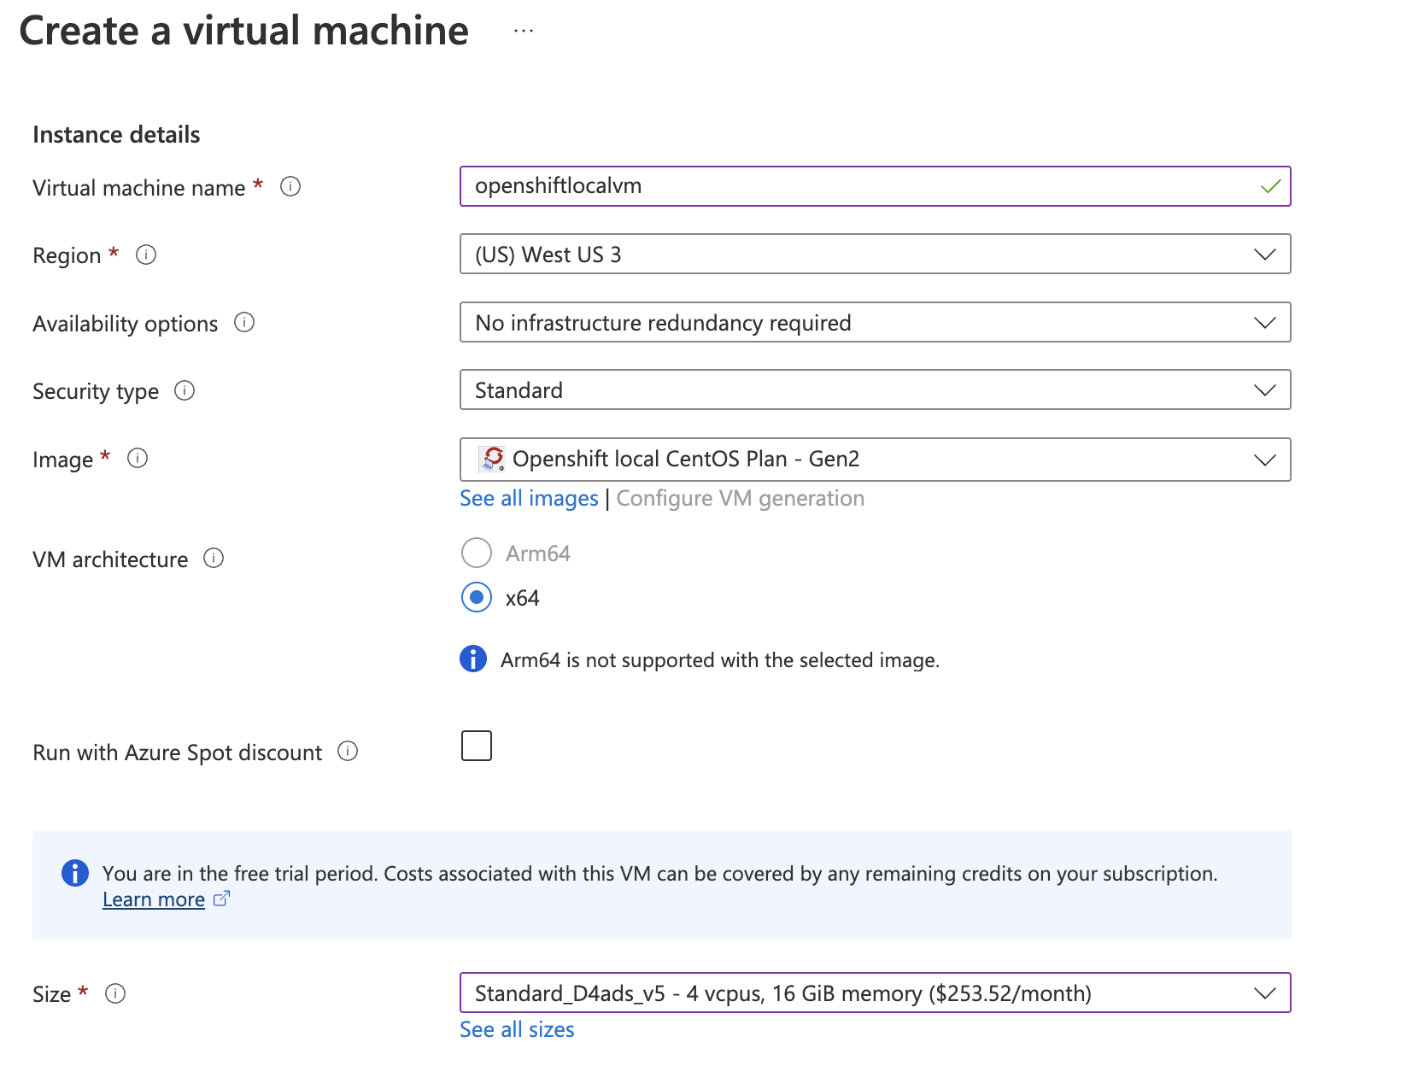Show info tooltip for VM architecture
This screenshot has width=1418, height=1066.
tap(214, 558)
